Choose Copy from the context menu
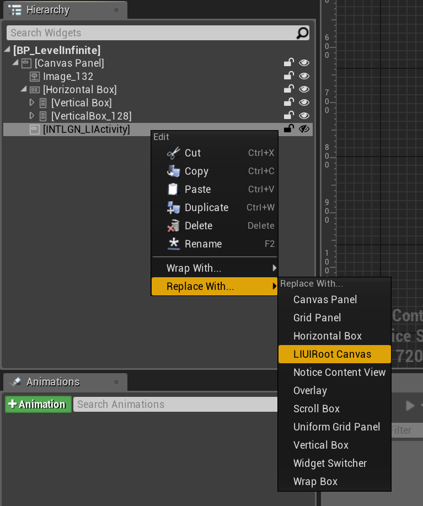 pyautogui.click(x=215, y=171)
